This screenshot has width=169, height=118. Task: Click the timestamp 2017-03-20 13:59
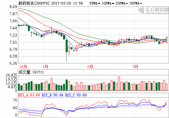(x=67, y=3)
